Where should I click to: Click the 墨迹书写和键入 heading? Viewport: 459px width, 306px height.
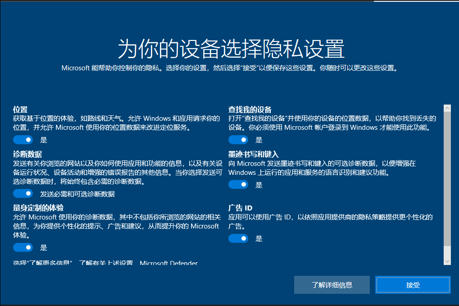click(253, 154)
